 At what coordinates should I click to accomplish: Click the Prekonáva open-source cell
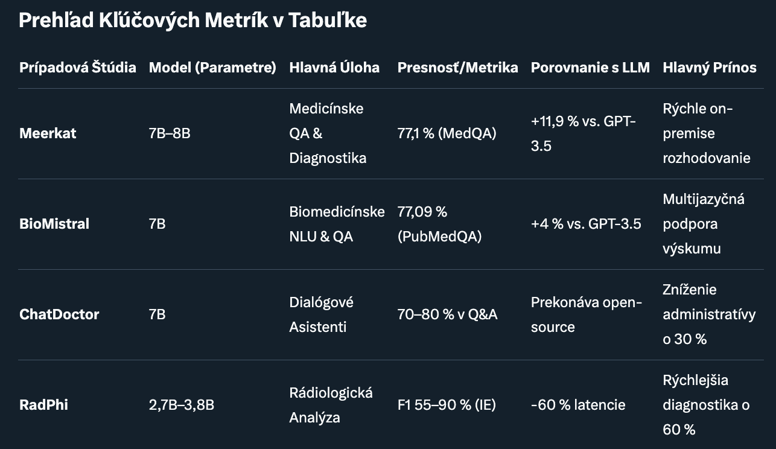(586, 314)
